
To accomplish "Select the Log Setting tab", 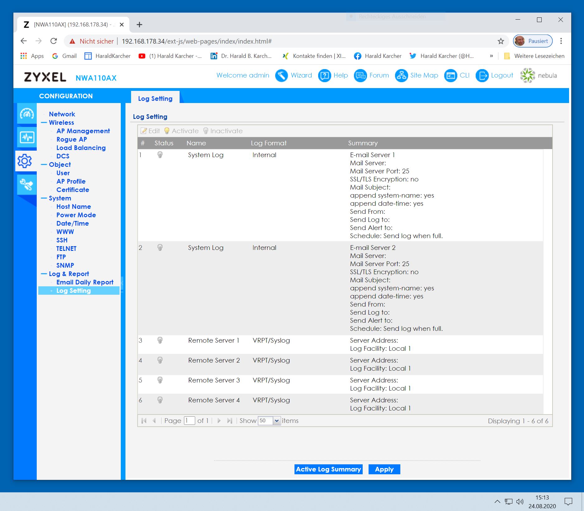I will click(155, 98).
